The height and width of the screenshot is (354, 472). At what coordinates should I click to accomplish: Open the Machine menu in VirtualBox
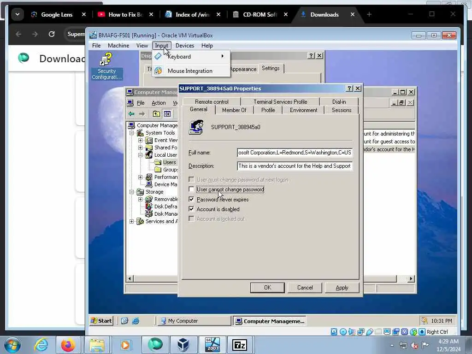pyautogui.click(x=118, y=46)
